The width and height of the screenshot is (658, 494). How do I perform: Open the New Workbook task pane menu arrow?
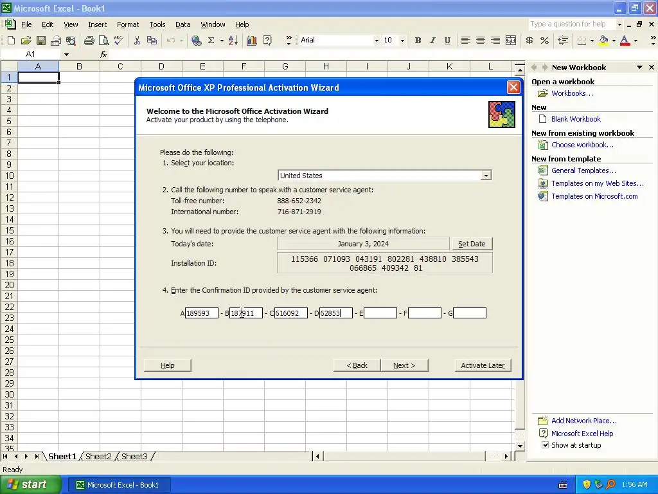pos(639,67)
